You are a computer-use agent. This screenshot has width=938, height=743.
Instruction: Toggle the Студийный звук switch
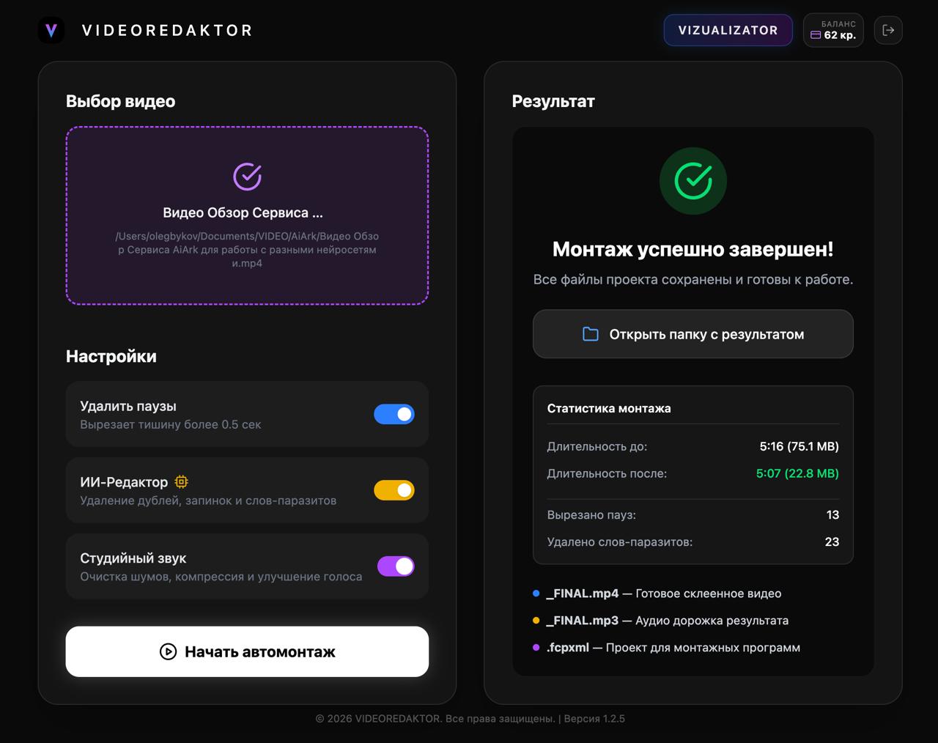click(x=396, y=566)
